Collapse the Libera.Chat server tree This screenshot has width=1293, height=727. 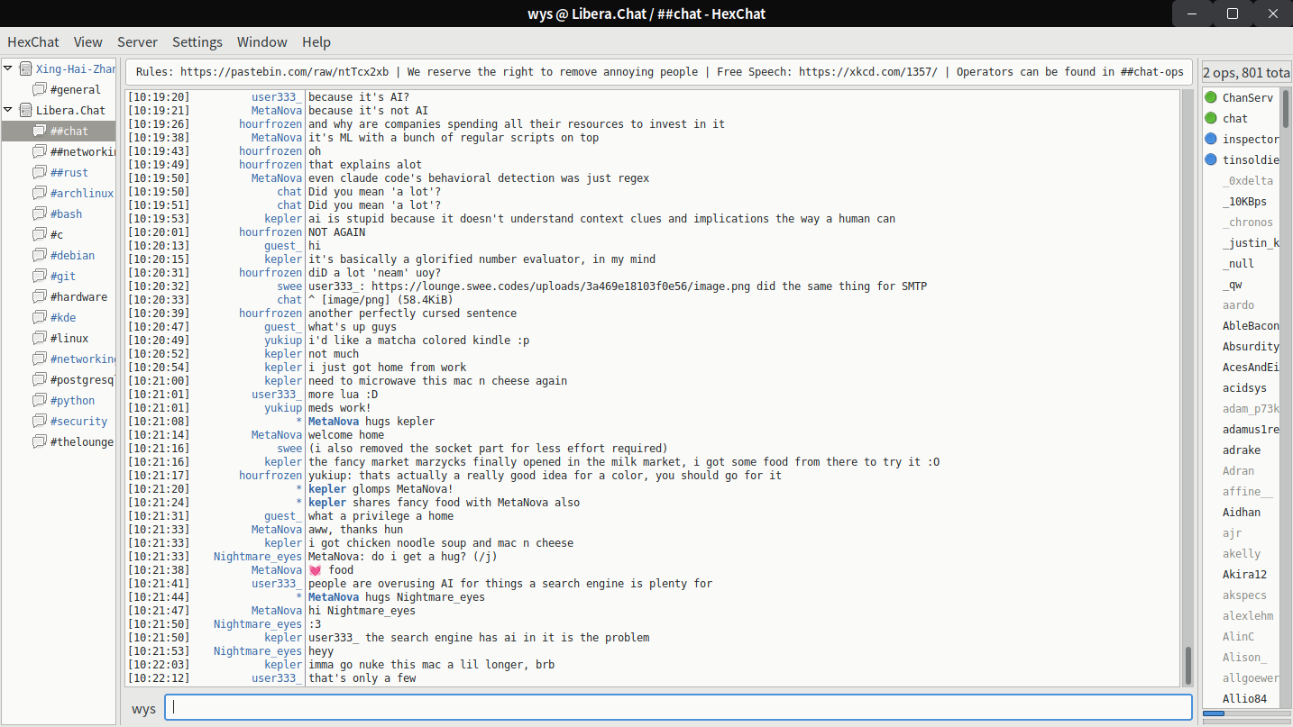point(8,110)
